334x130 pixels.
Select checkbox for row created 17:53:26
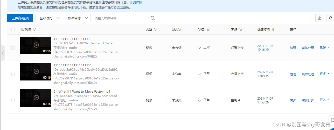pos(13,101)
